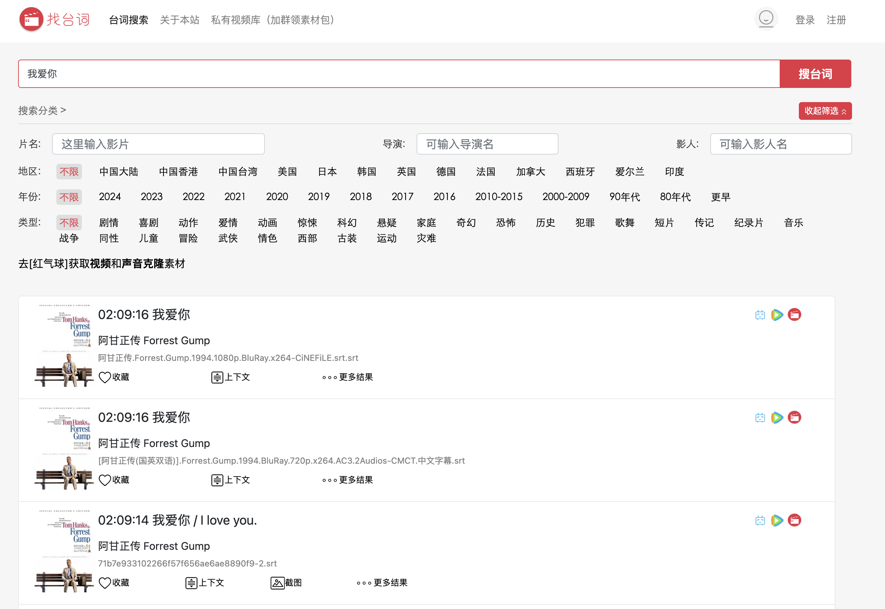Click the 搜台词 search button

click(816, 74)
